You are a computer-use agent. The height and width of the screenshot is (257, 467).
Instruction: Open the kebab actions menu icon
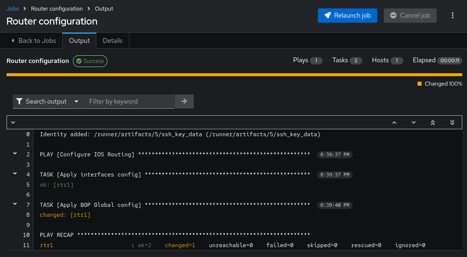[x=453, y=15]
